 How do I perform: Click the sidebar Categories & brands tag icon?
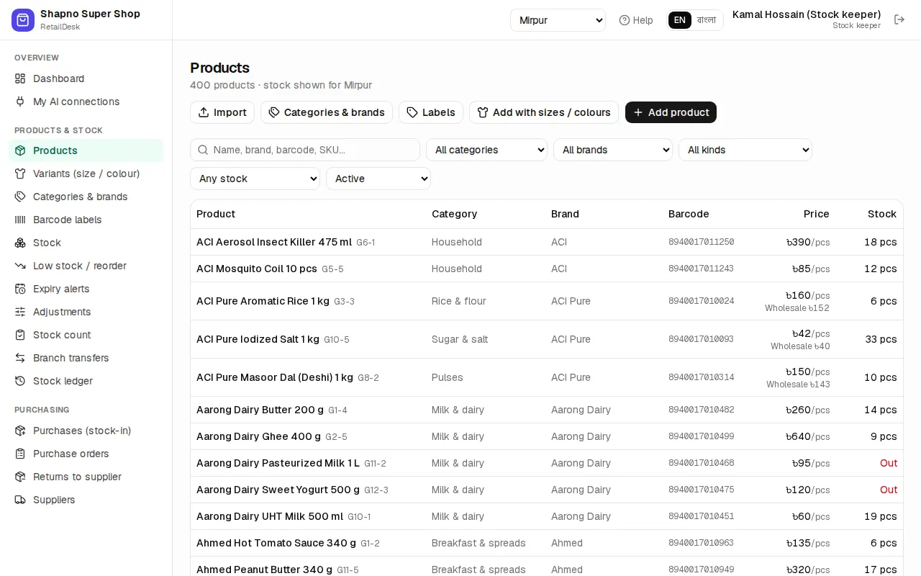click(x=20, y=197)
